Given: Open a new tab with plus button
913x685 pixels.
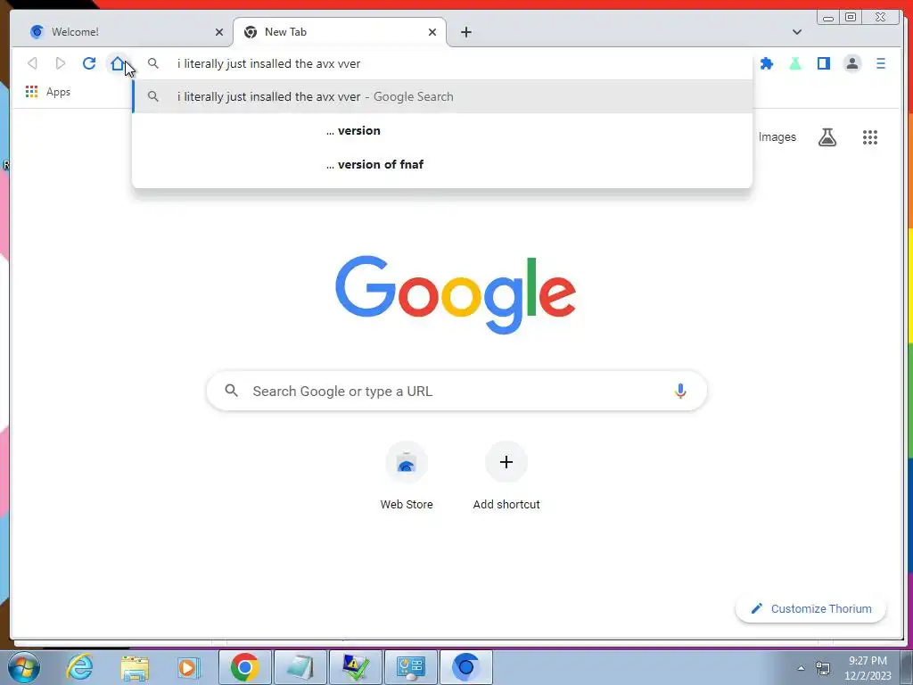Looking at the screenshot, I should coord(465,32).
